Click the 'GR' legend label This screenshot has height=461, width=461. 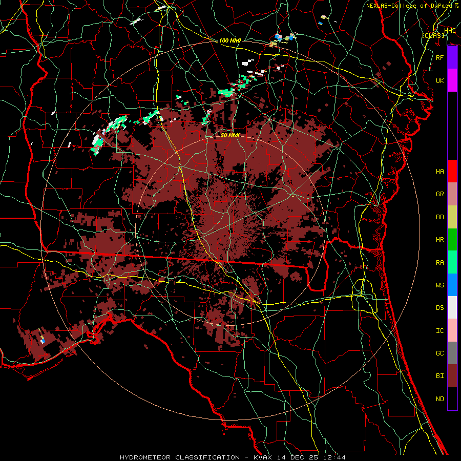(x=439, y=194)
